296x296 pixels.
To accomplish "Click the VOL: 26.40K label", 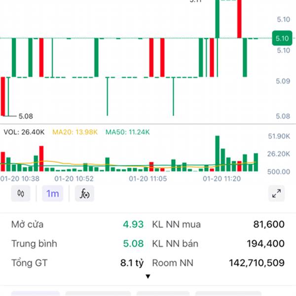I will [24, 132].
